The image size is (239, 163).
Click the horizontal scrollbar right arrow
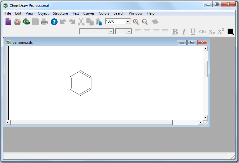[x=201, y=122]
